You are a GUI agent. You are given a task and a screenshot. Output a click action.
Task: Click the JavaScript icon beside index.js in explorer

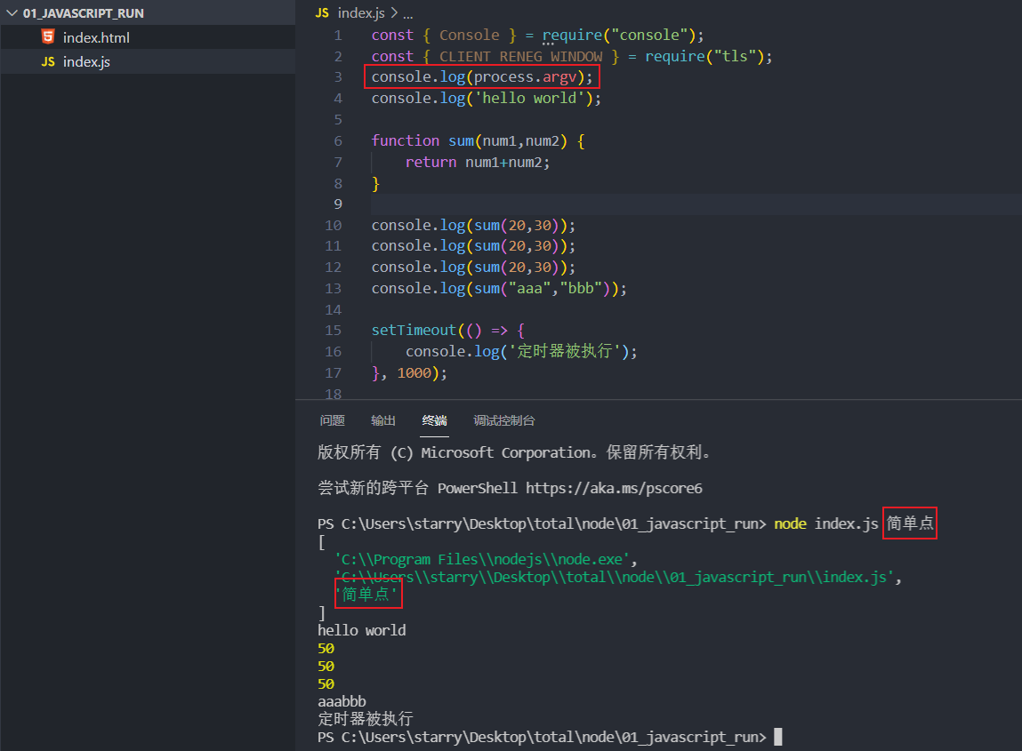(x=48, y=63)
